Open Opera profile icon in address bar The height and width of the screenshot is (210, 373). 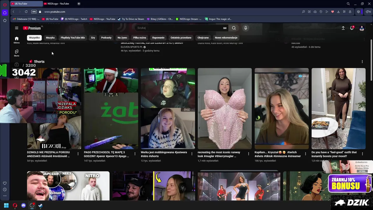(x=350, y=12)
